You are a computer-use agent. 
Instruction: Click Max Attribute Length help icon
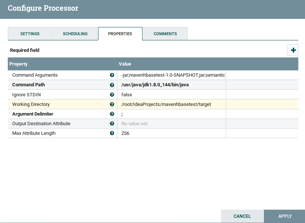[x=112, y=133]
